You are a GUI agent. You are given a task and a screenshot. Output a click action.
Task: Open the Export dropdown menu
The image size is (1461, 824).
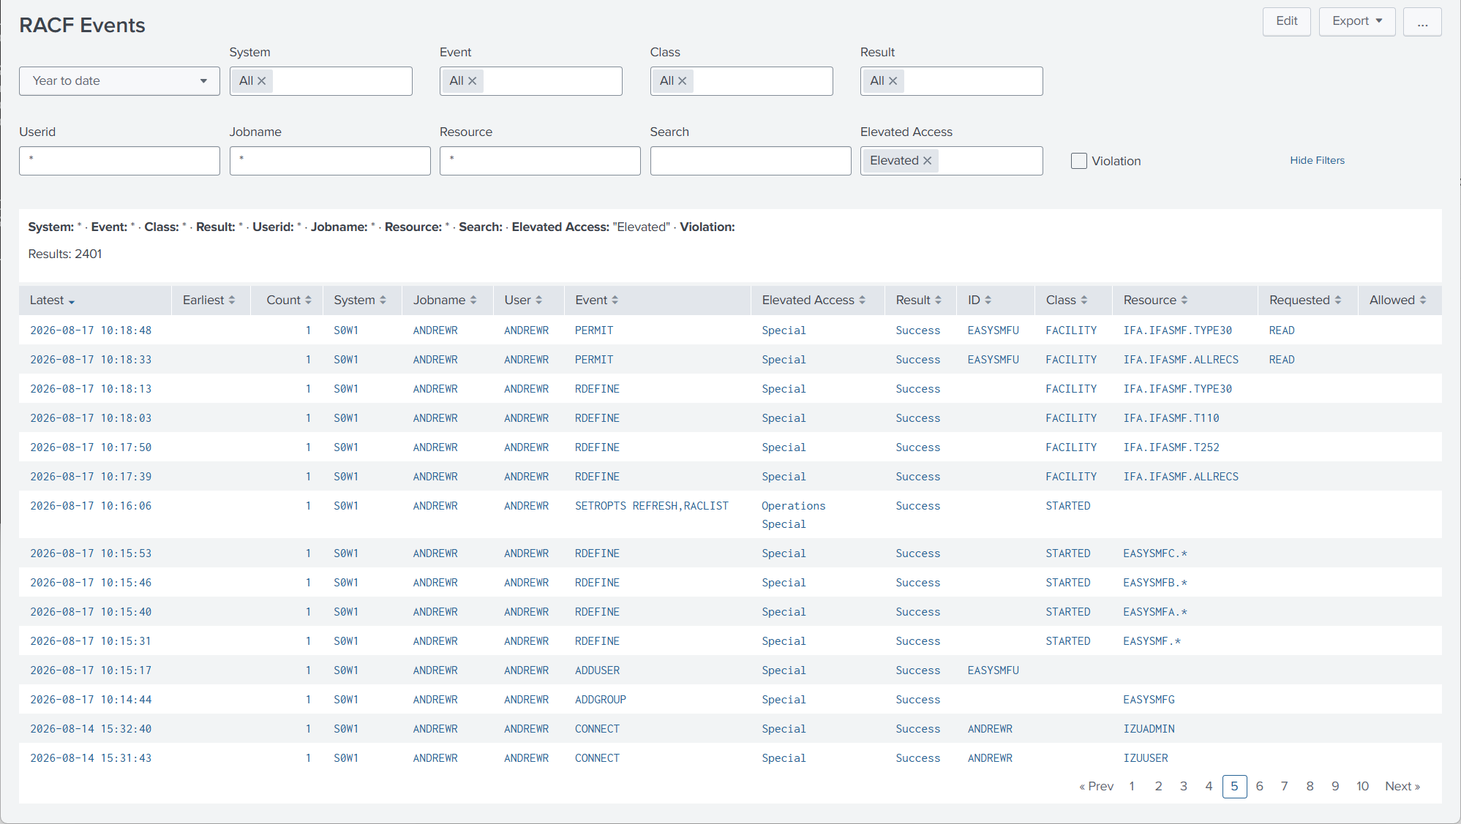tap(1357, 21)
